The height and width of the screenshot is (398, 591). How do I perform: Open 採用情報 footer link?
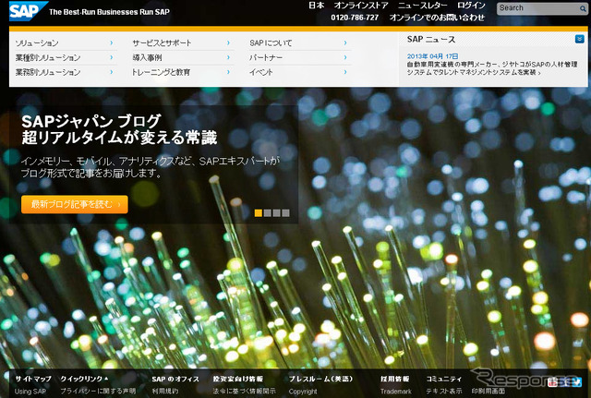point(394,379)
